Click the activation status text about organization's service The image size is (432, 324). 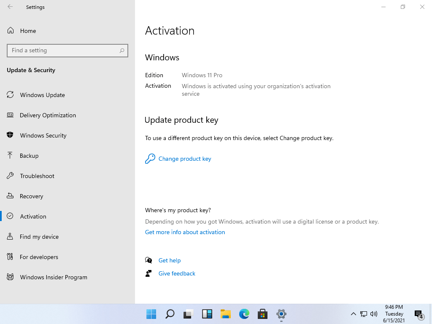click(x=256, y=90)
